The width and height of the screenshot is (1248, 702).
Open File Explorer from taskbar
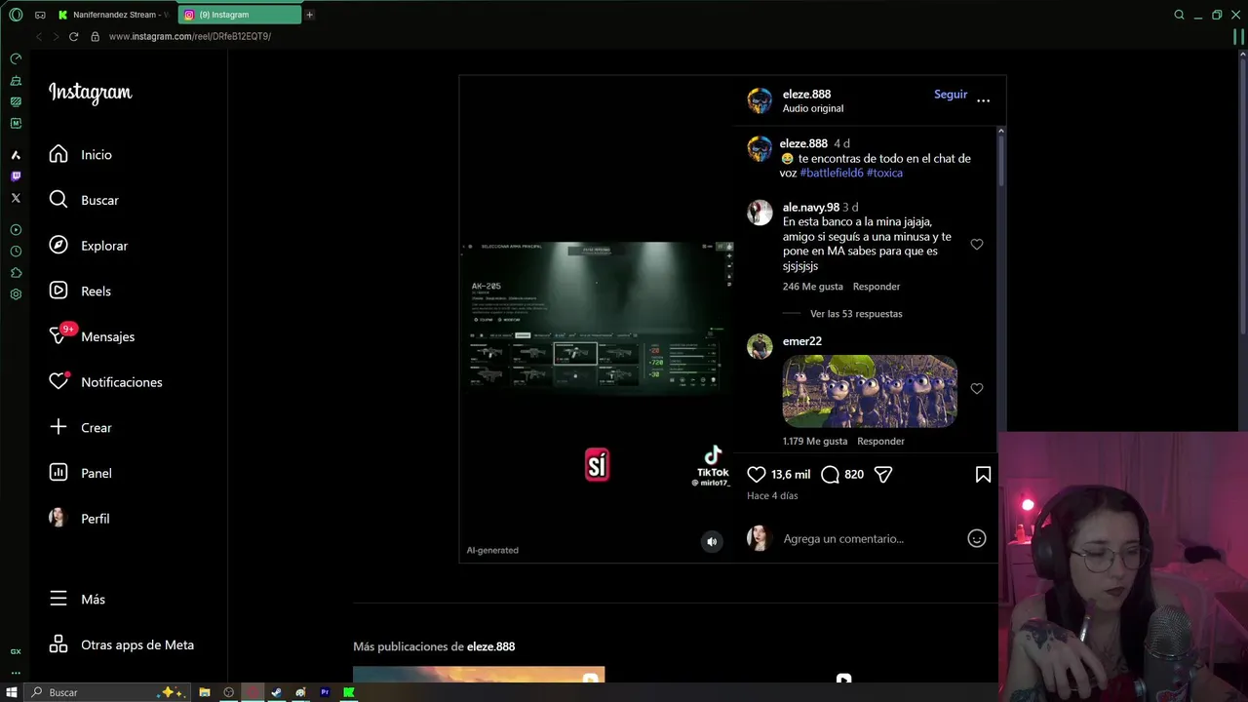pos(205,692)
